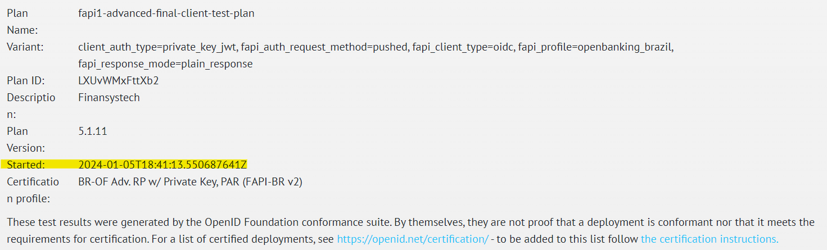
Task: Click the Certification profile label
Action: point(30,190)
